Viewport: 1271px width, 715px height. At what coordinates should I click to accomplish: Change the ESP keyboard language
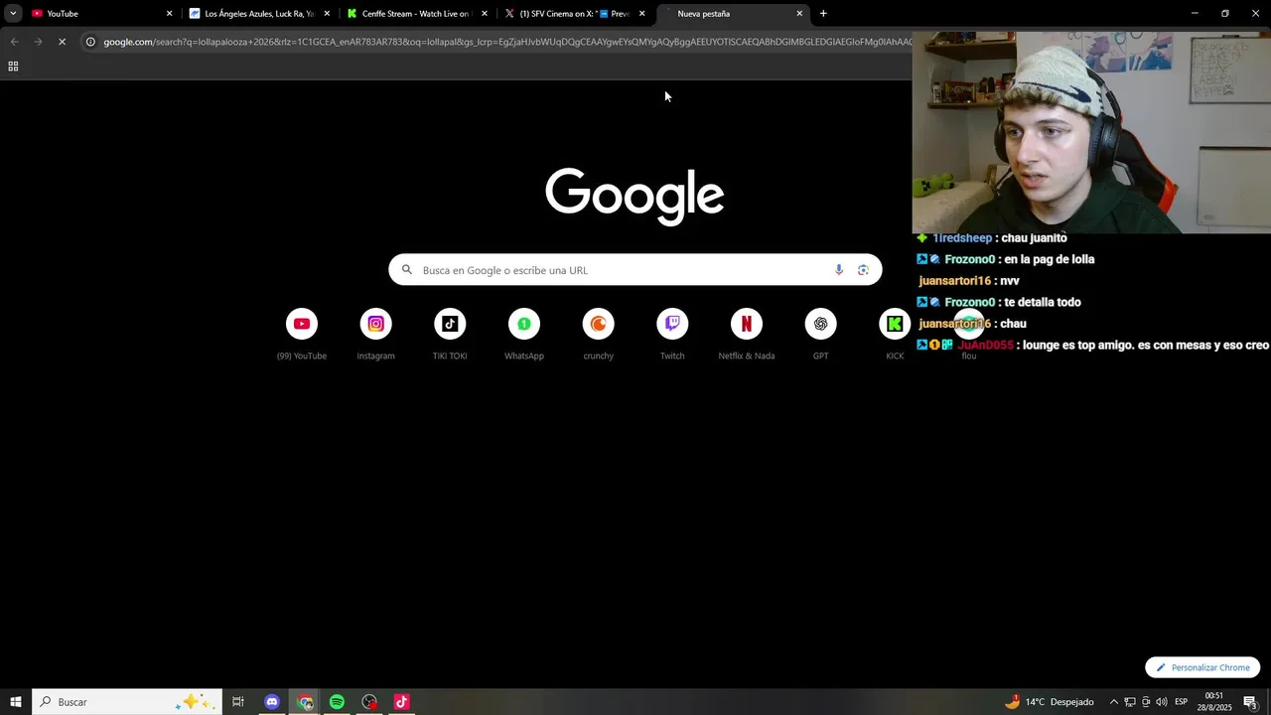point(1182,702)
